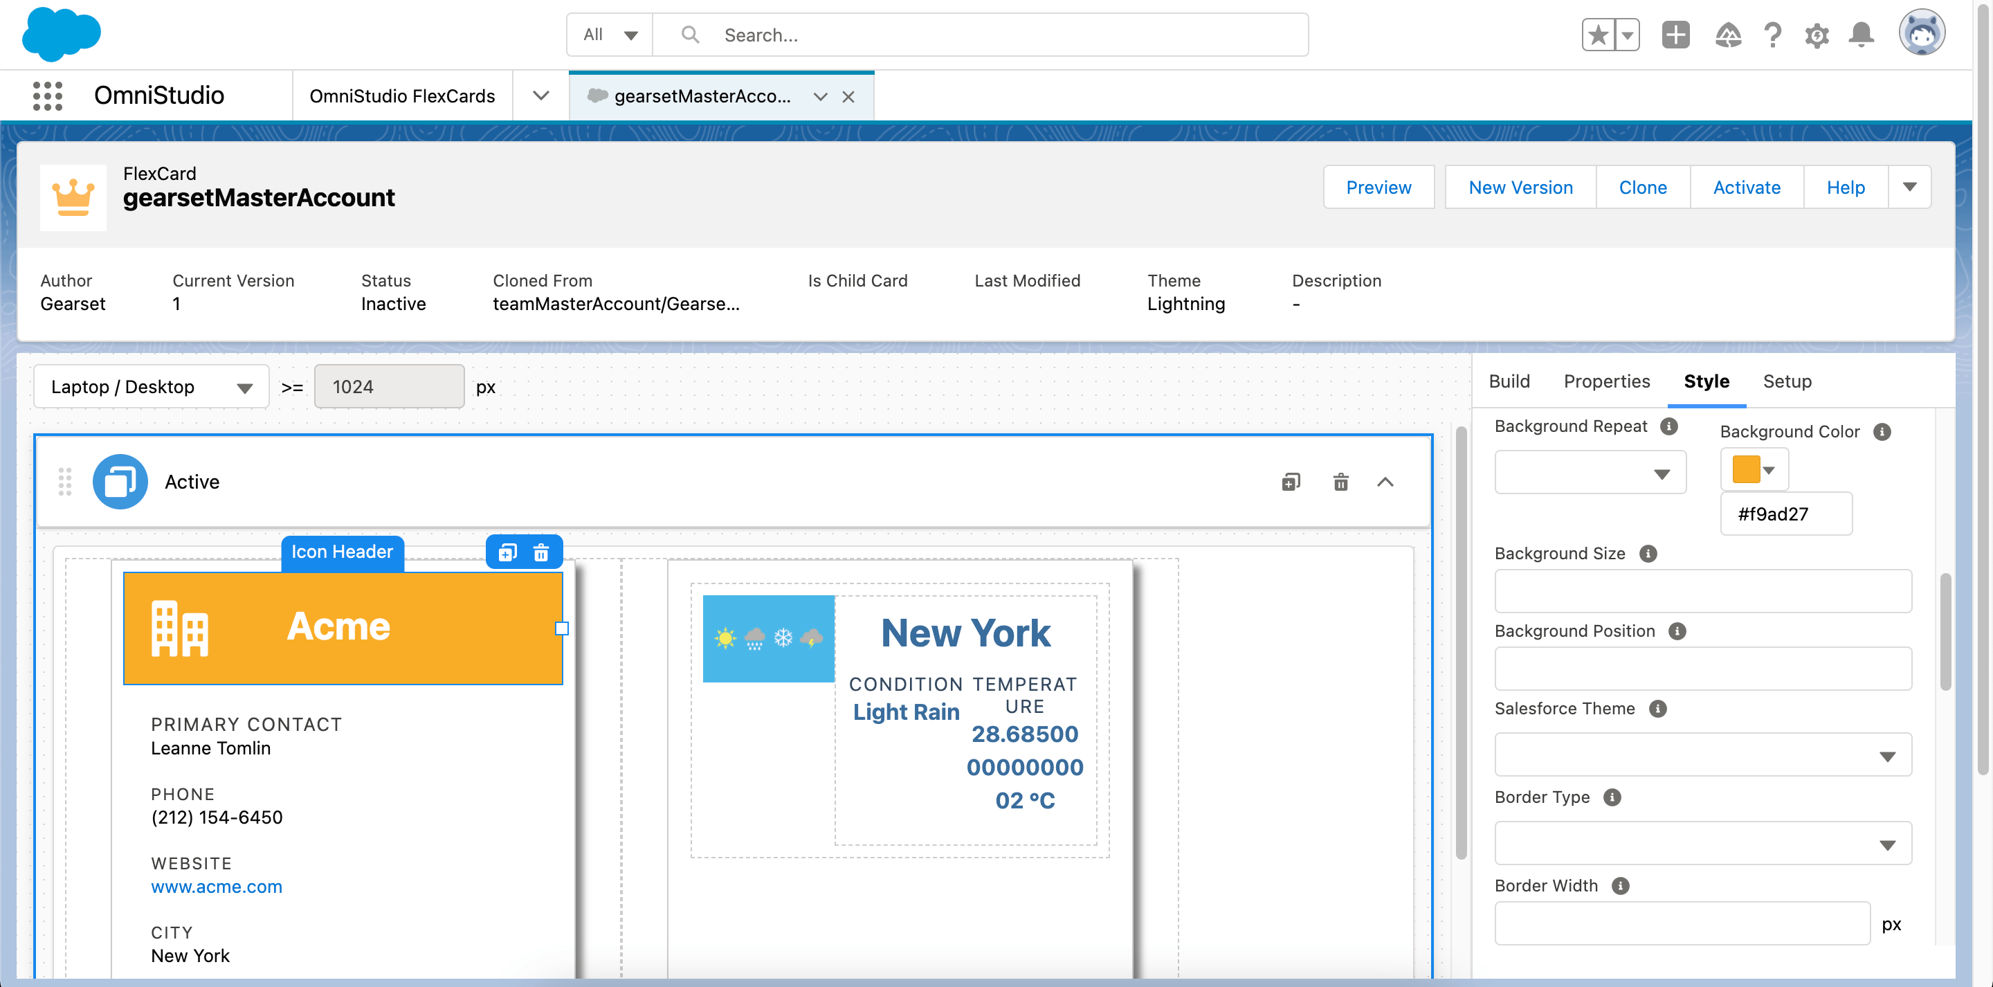Duplicate the Icon Header element

click(507, 552)
